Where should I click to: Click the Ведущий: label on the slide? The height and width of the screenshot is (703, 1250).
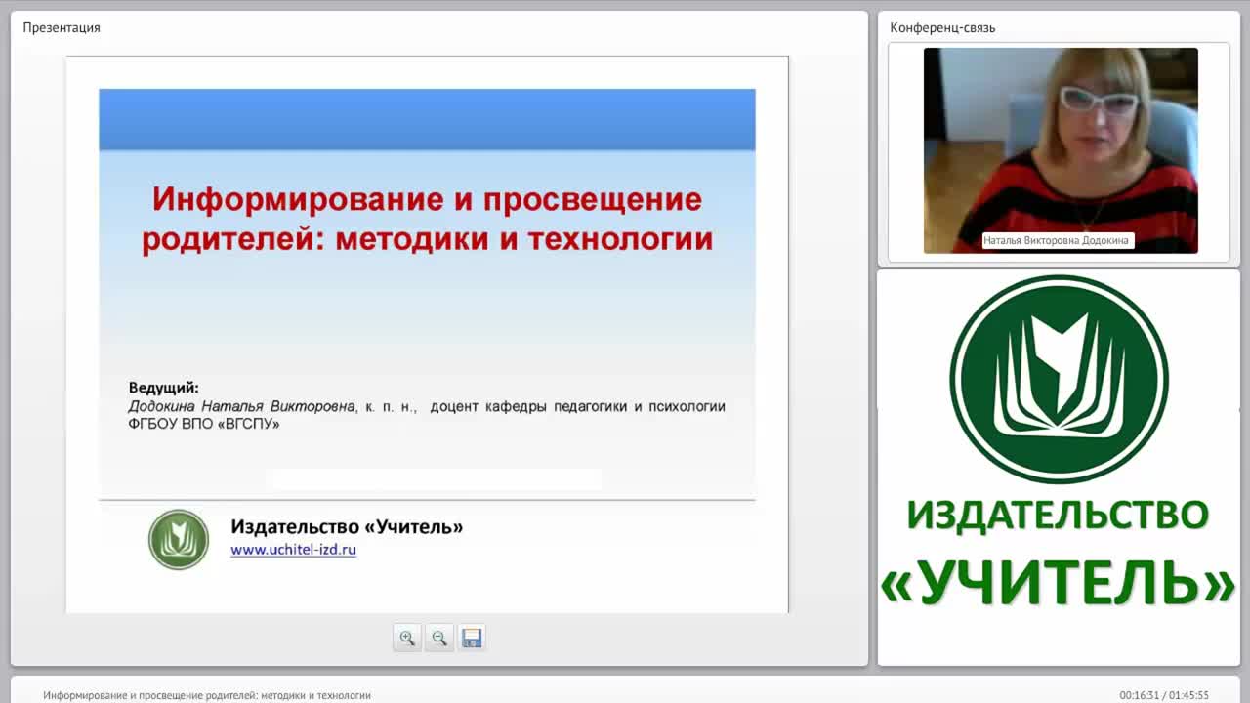[x=163, y=388]
